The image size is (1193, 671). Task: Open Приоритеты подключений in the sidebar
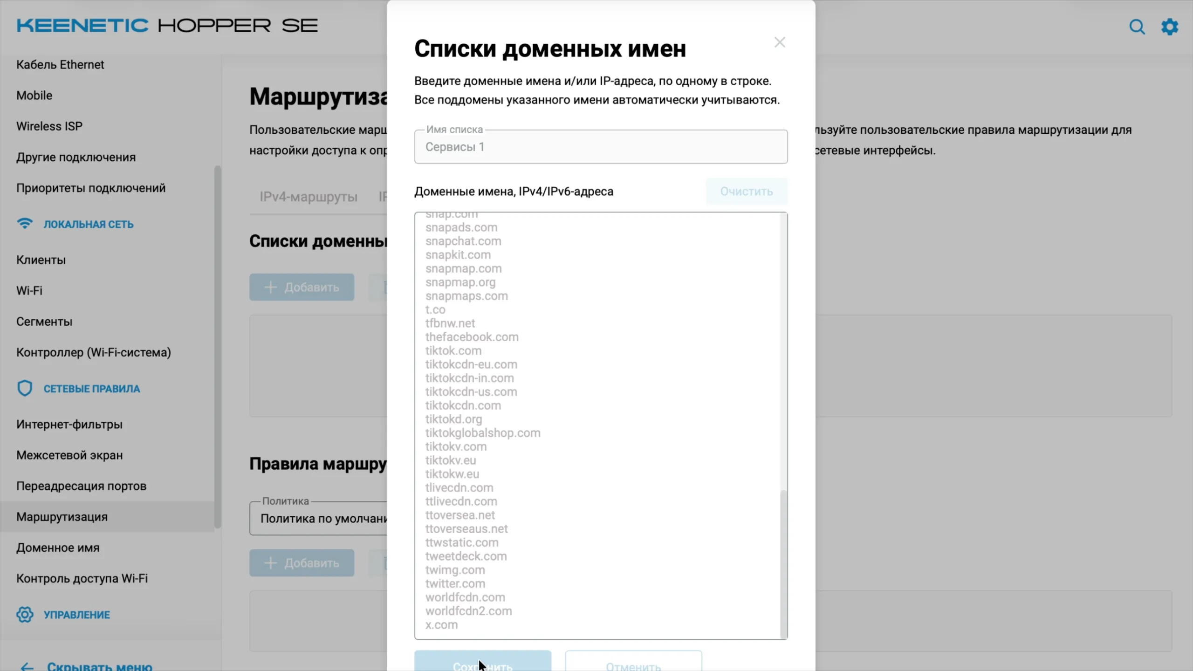point(91,188)
